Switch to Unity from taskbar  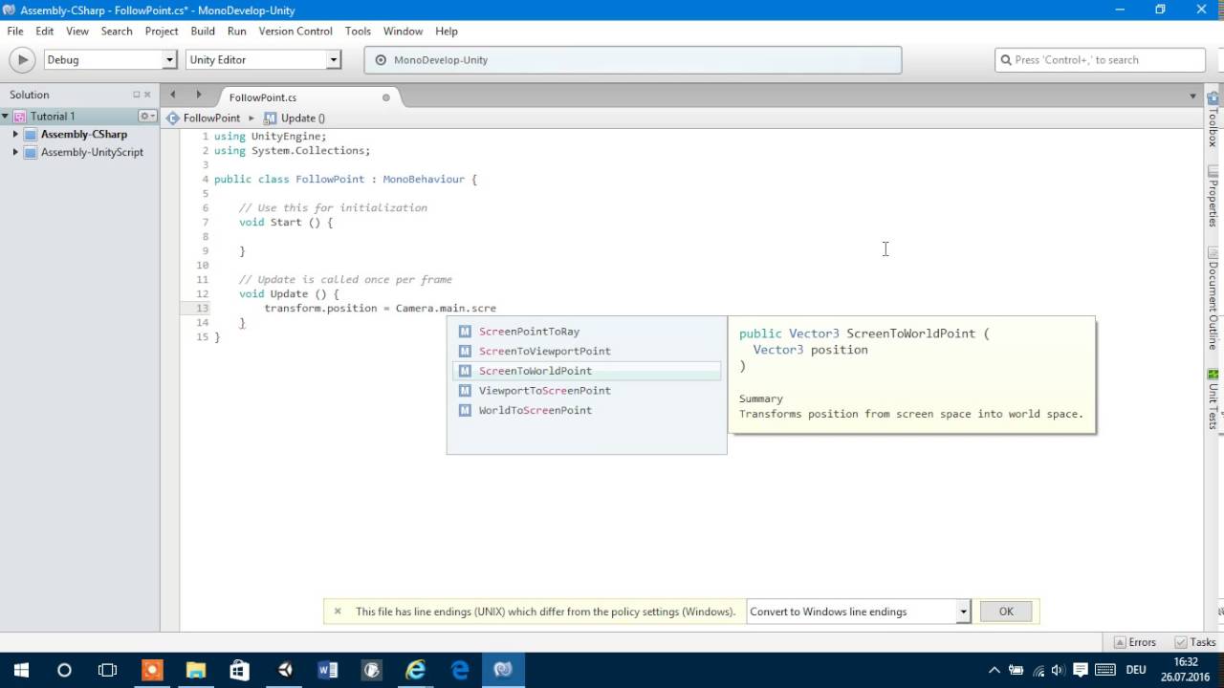click(x=284, y=670)
